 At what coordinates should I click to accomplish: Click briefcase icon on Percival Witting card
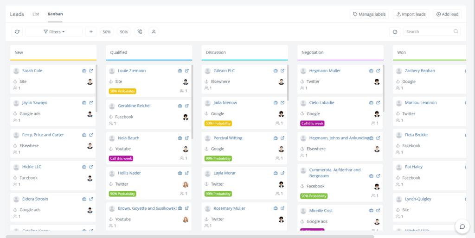click(276, 138)
